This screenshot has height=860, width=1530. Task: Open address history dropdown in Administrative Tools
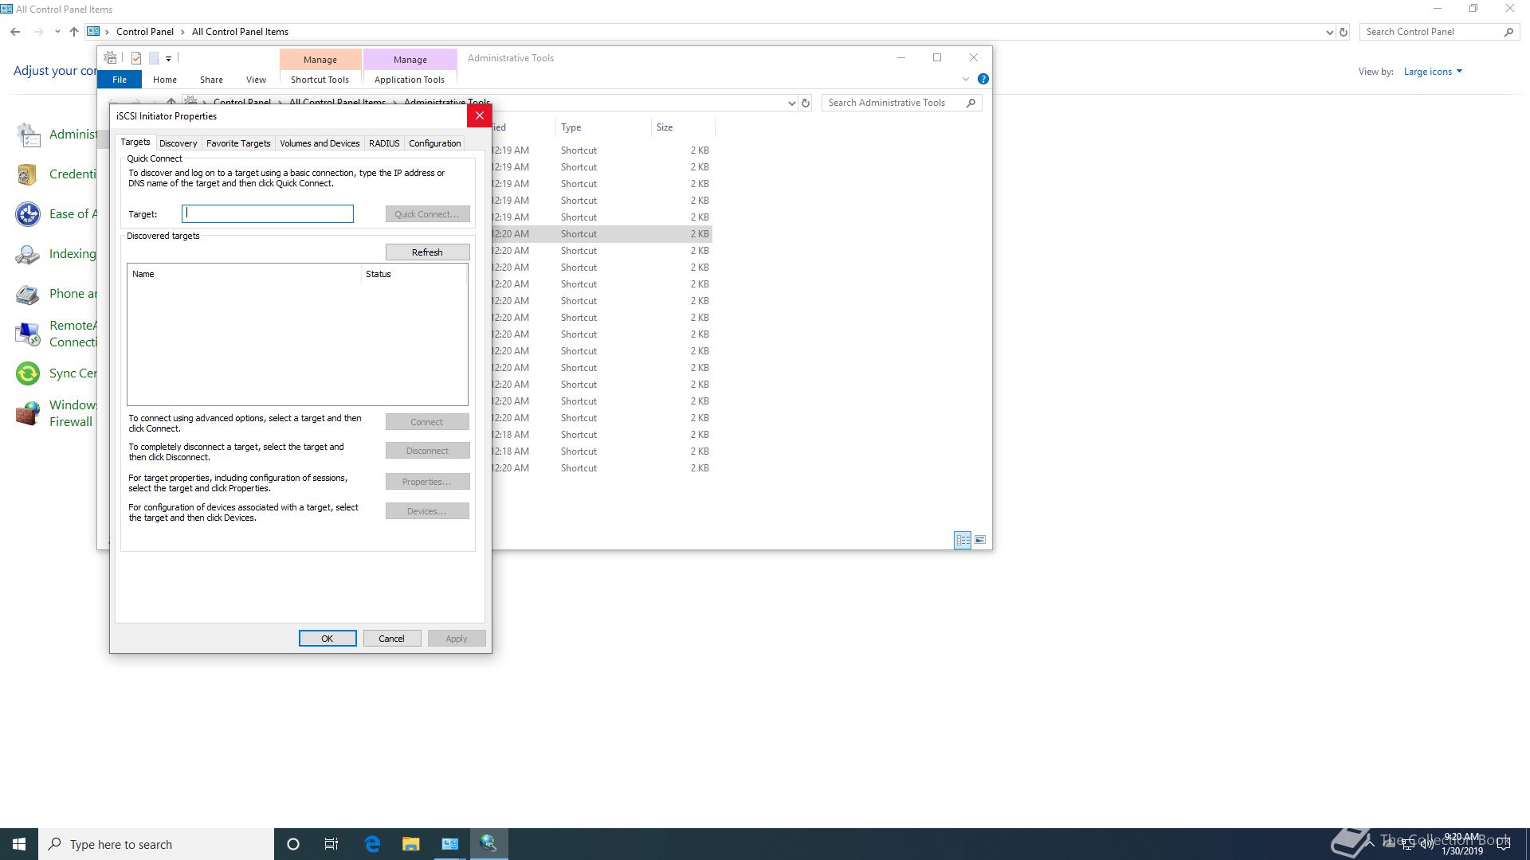[791, 103]
